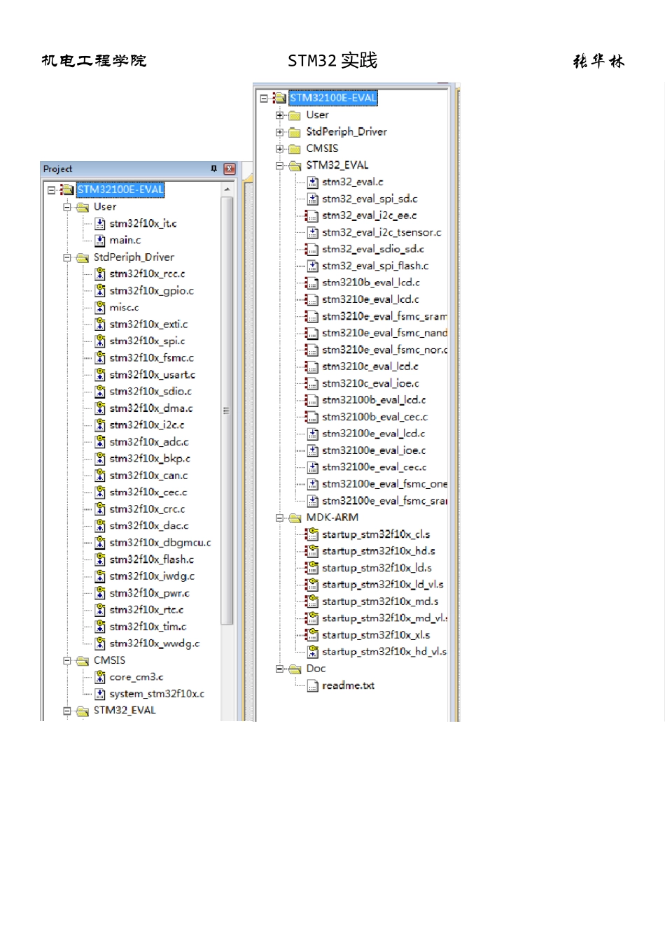The width and height of the screenshot is (665, 940).
Task: Click the file icon beside stm32f10x_adc.c
Action: pos(100,442)
